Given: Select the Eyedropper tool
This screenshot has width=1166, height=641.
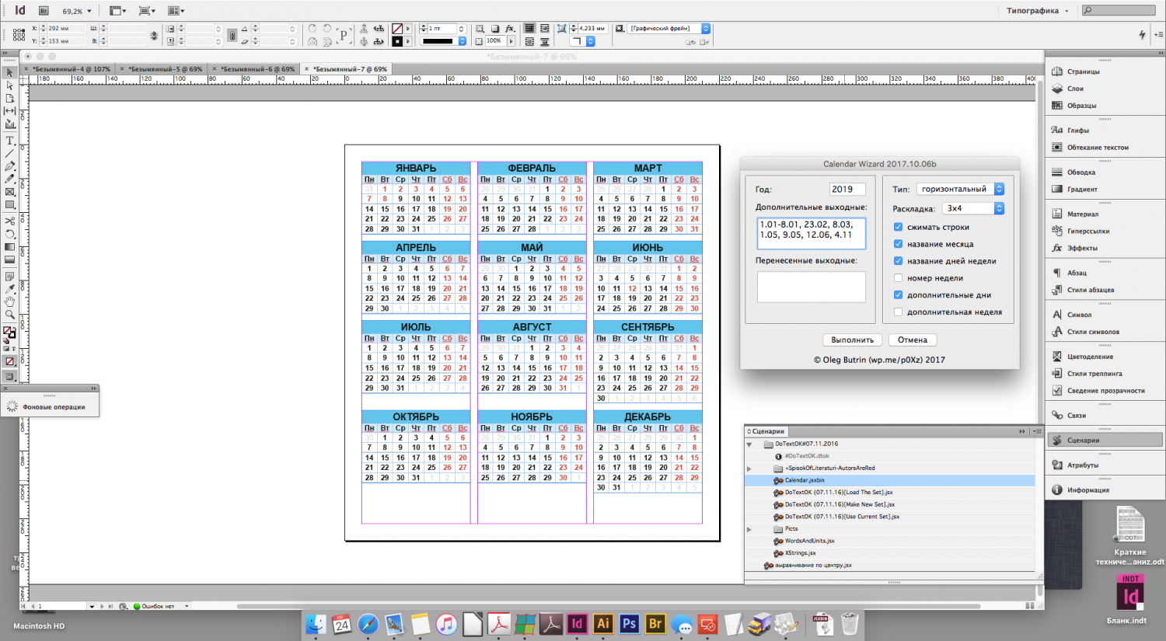Looking at the screenshot, I should (10, 289).
